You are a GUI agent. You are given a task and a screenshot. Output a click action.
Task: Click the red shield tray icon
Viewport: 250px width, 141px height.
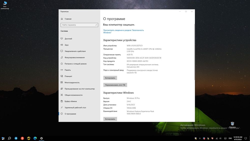click(212, 138)
